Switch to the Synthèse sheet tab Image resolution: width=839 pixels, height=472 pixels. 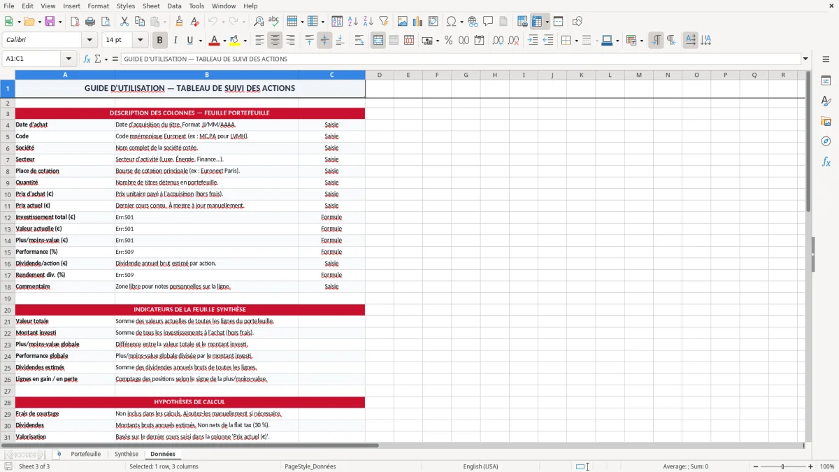(x=127, y=455)
